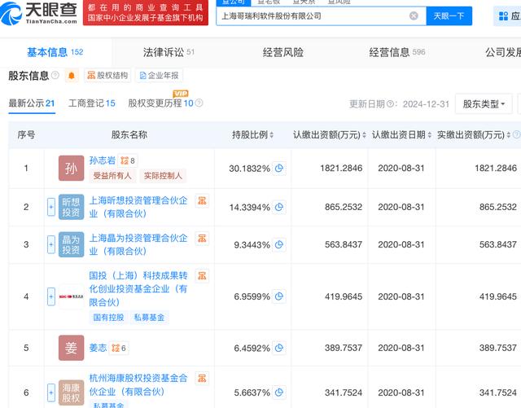Open the 经营风险 tab
Screen dimensions: 521x408
pyautogui.click(x=282, y=52)
